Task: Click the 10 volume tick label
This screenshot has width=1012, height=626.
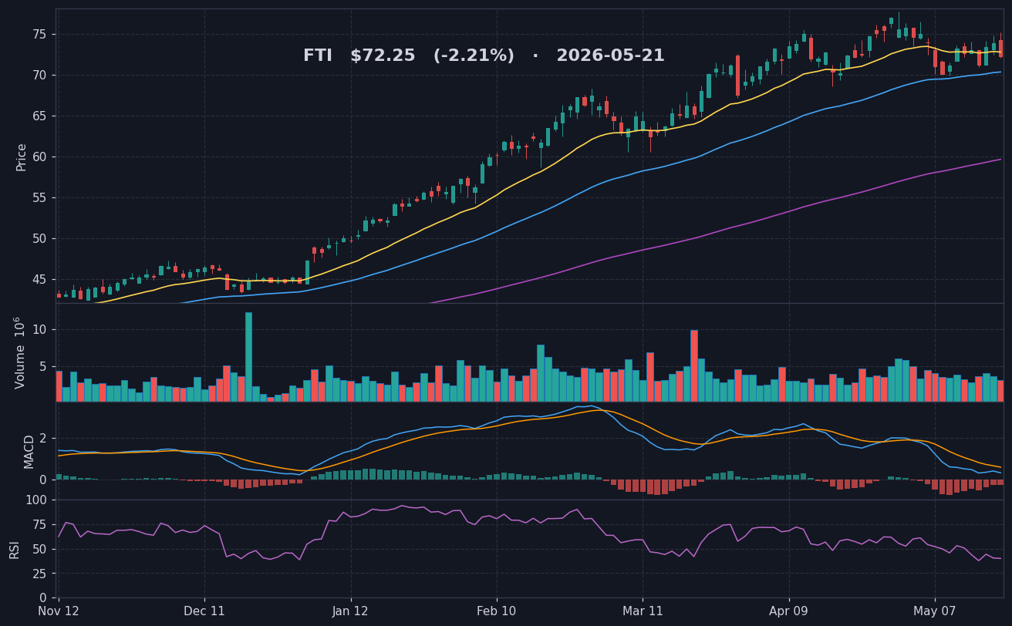Action: tap(39, 330)
